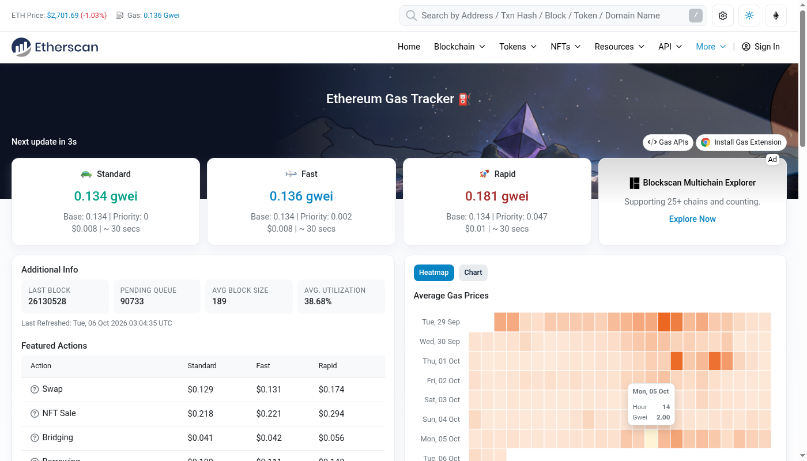Go to the Home menu item
807x461 pixels.
(x=409, y=47)
